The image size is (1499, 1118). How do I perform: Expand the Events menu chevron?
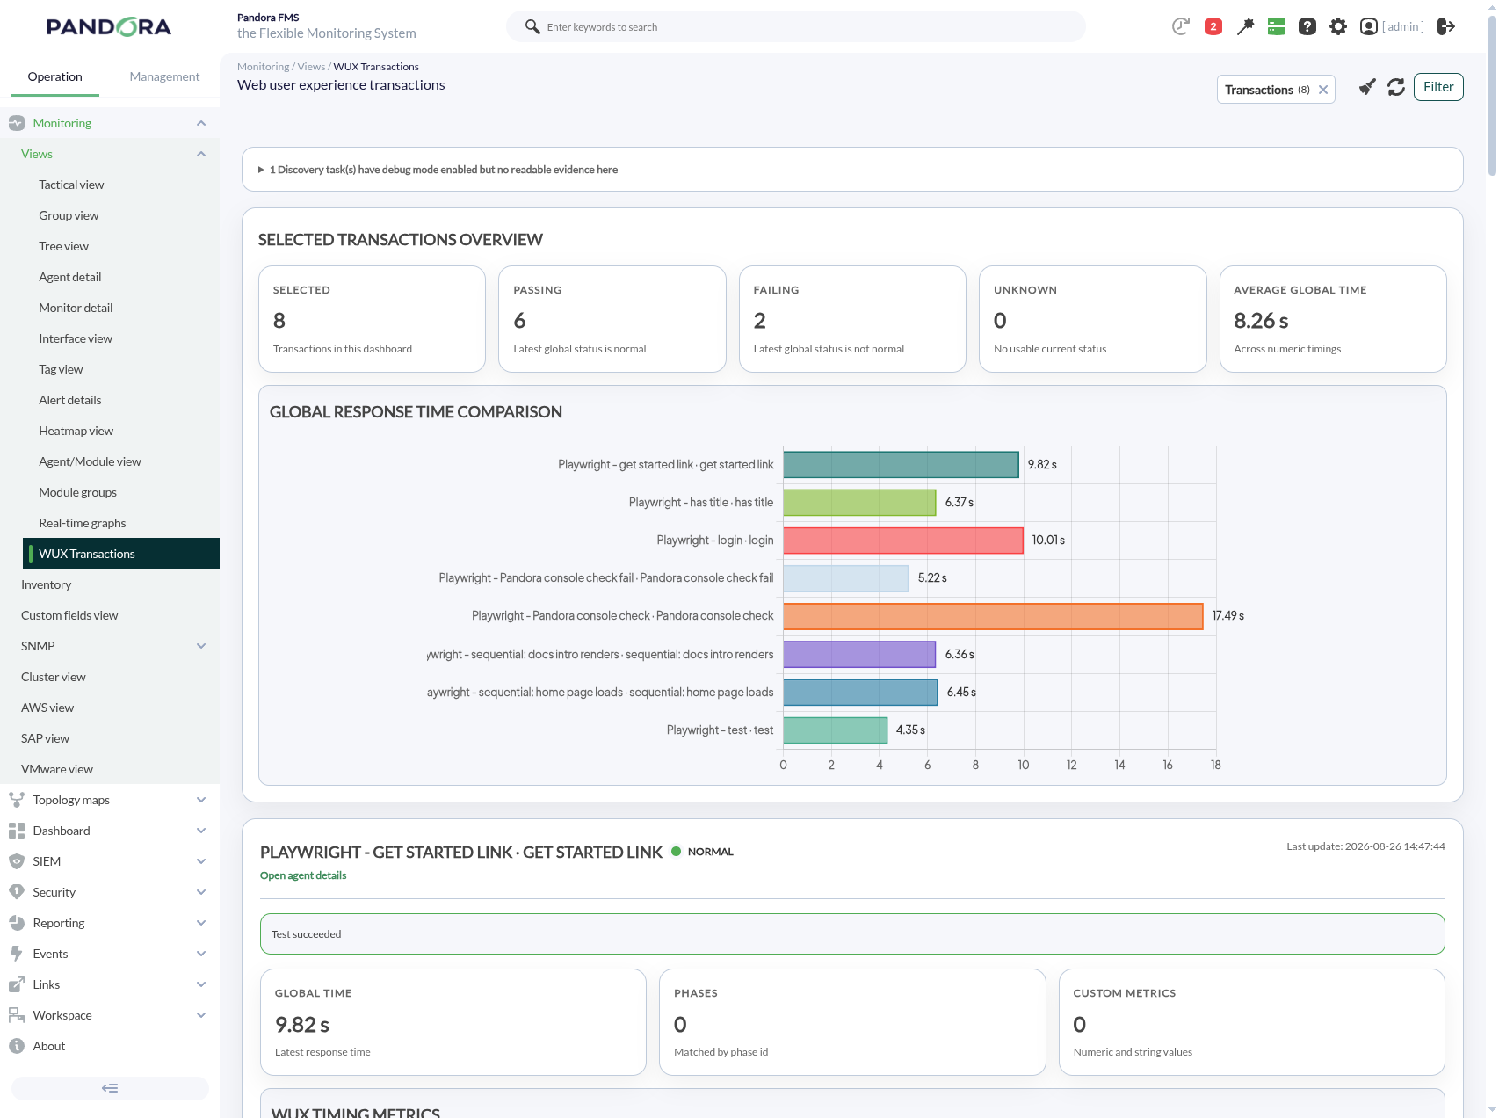pyautogui.click(x=201, y=954)
